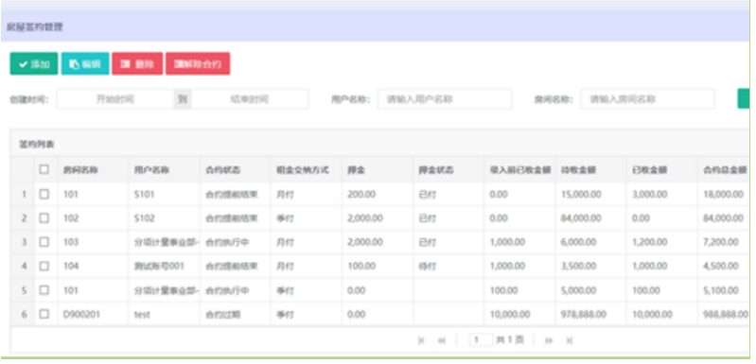Go to last page pagination icon
756x364 pixels.
click(570, 340)
